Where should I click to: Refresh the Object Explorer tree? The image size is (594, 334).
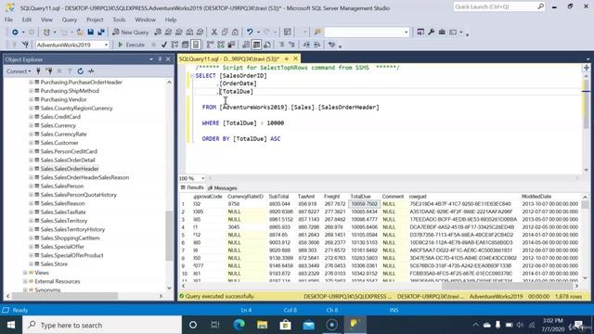pos(81,71)
